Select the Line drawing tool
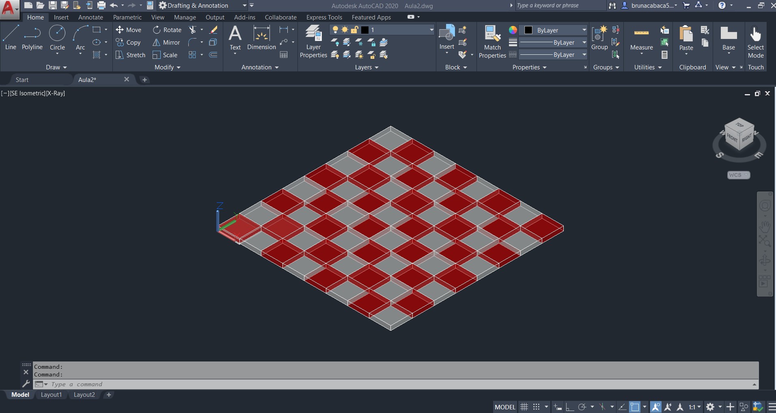This screenshot has width=776, height=413. click(x=11, y=37)
